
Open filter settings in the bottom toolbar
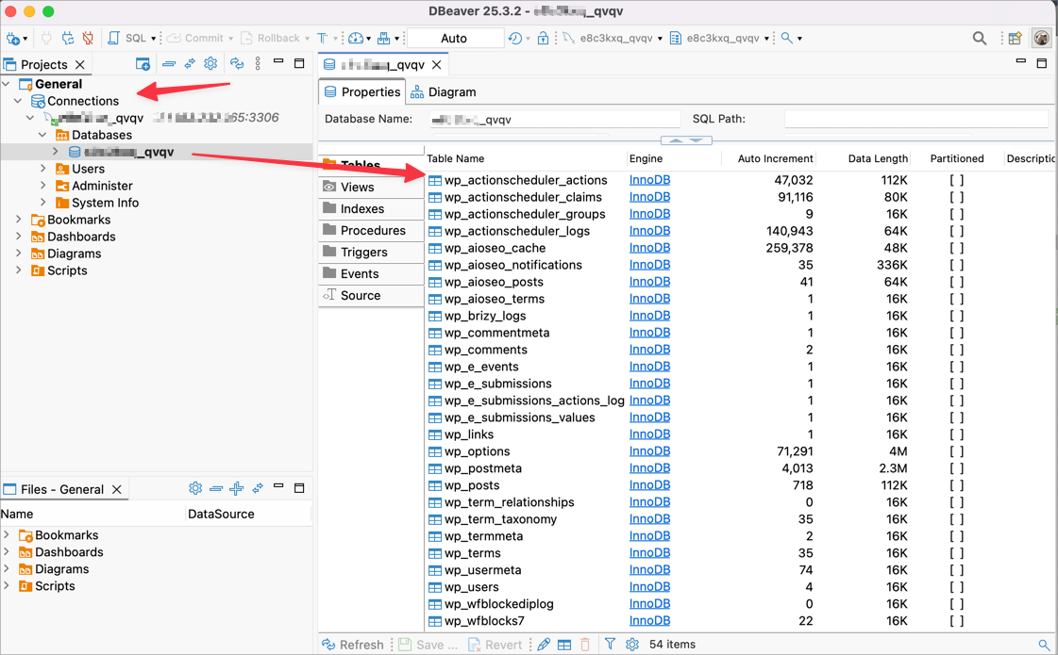(x=611, y=644)
